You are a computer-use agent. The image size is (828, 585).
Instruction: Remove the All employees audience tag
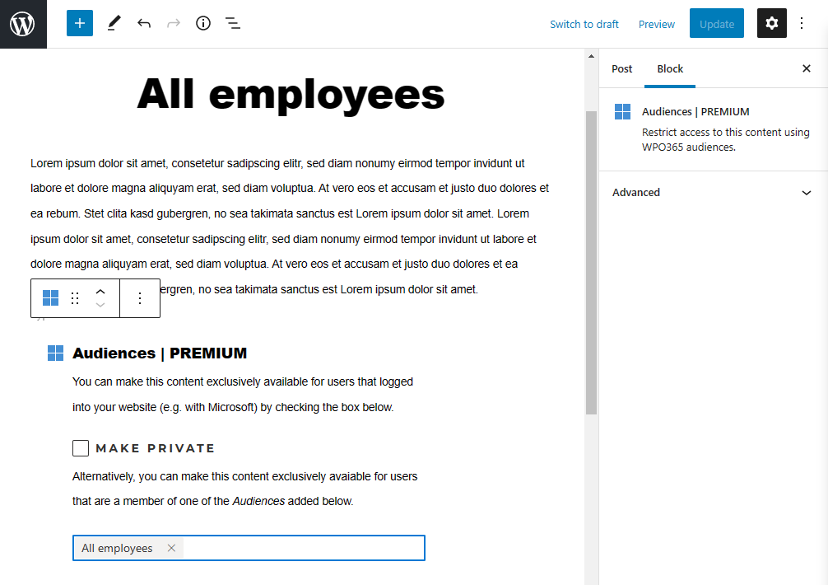click(171, 548)
